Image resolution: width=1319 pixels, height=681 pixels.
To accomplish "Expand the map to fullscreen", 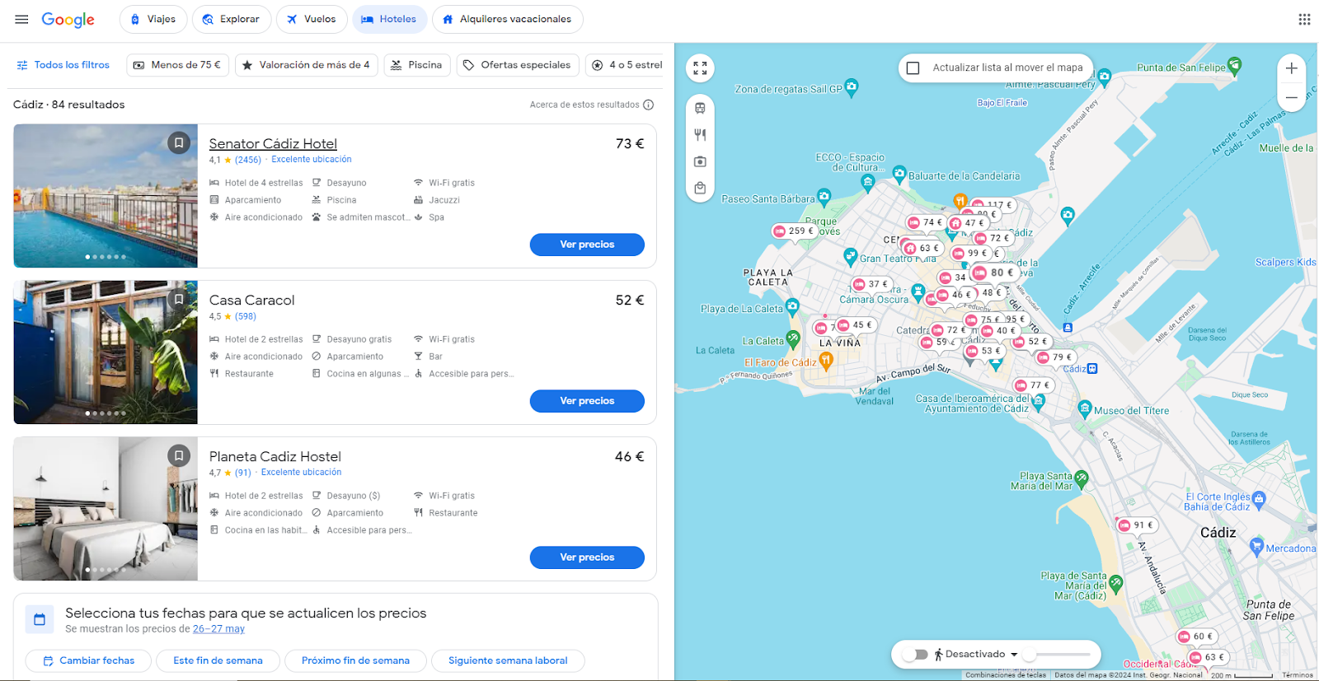I will [x=700, y=68].
